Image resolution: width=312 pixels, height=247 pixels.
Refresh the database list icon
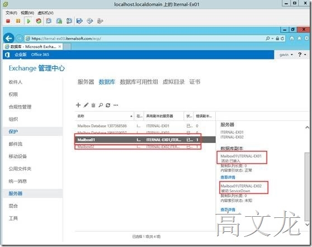108,105
